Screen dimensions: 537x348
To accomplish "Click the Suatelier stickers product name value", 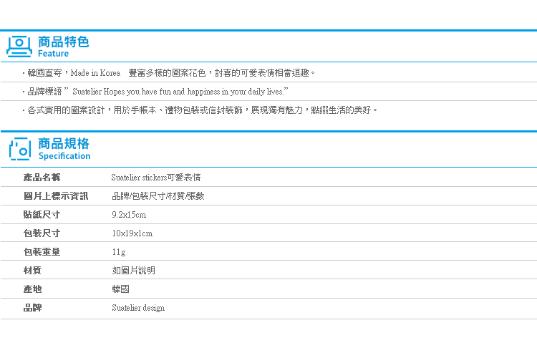I will coord(156,178).
